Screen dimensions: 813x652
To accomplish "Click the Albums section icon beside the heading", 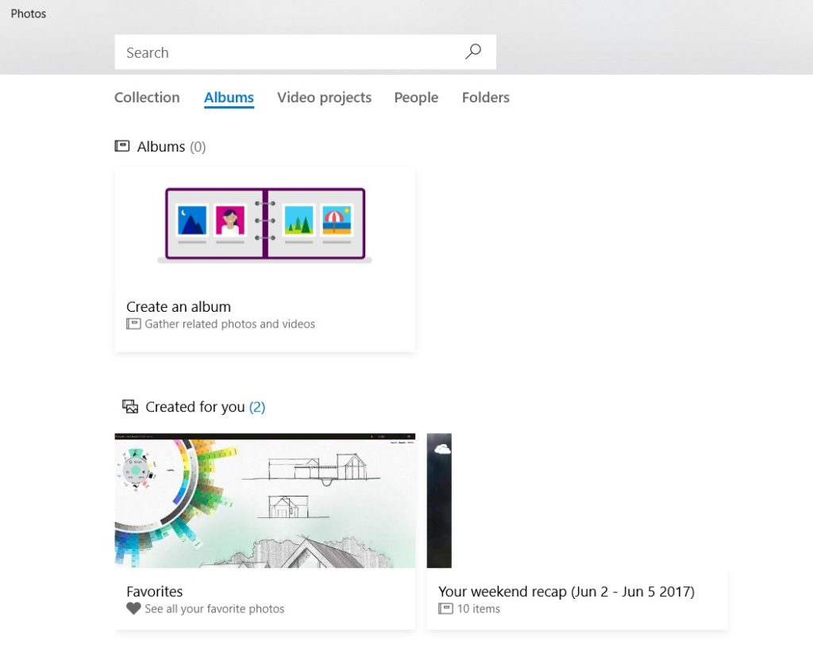I will [x=121, y=146].
